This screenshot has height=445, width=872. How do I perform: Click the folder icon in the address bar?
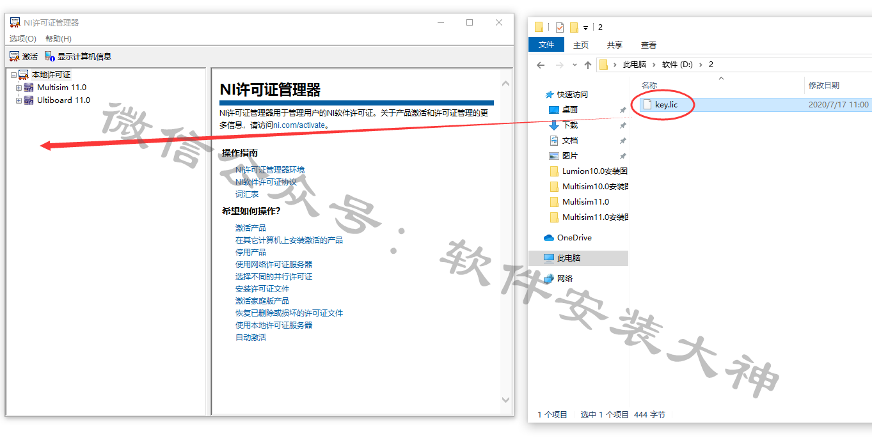pyautogui.click(x=603, y=65)
